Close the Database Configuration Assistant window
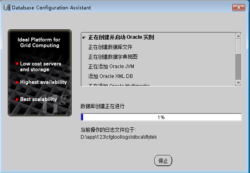The width and height of the screenshot is (250, 173). [239, 7]
